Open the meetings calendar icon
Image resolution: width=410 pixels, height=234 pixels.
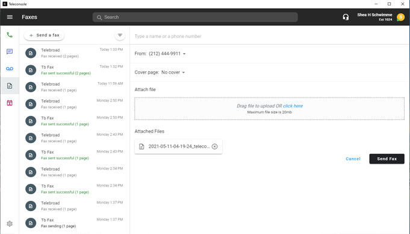pyautogui.click(x=10, y=103)
